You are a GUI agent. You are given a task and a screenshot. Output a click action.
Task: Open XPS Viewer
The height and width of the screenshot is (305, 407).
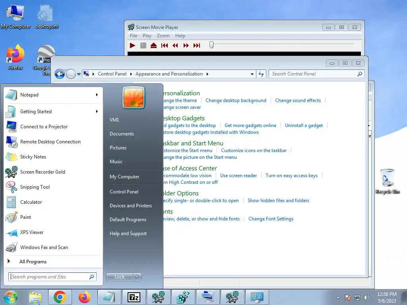tap(52, 232)
